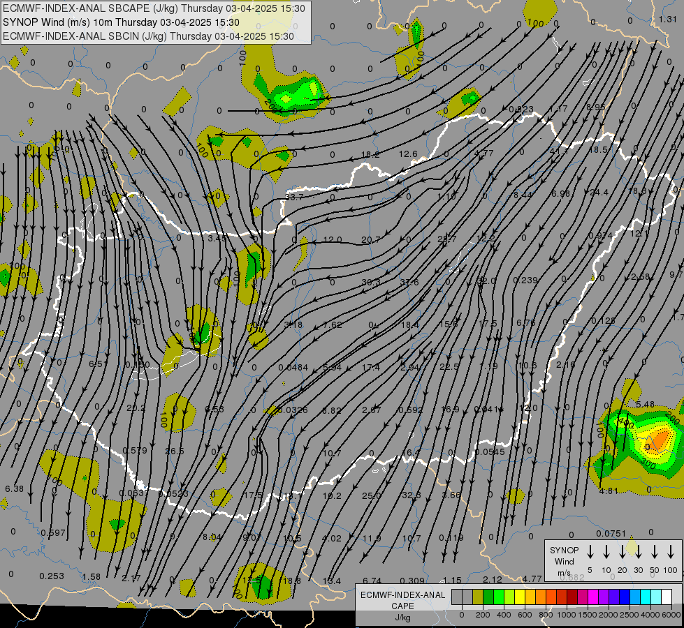Click the 0.239 value on the map
The image size is (684, 628).
(x=525, y=280)
